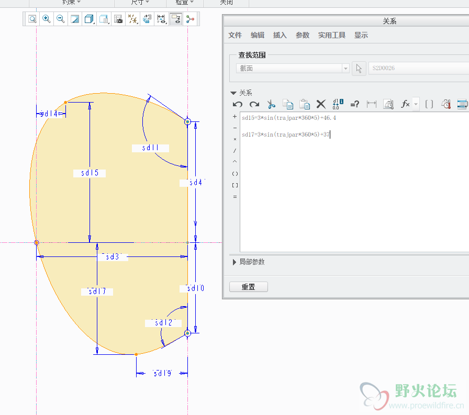469x415 pixels.
Task: Click the sd15 relation line in editor
Action: point(289,118)
